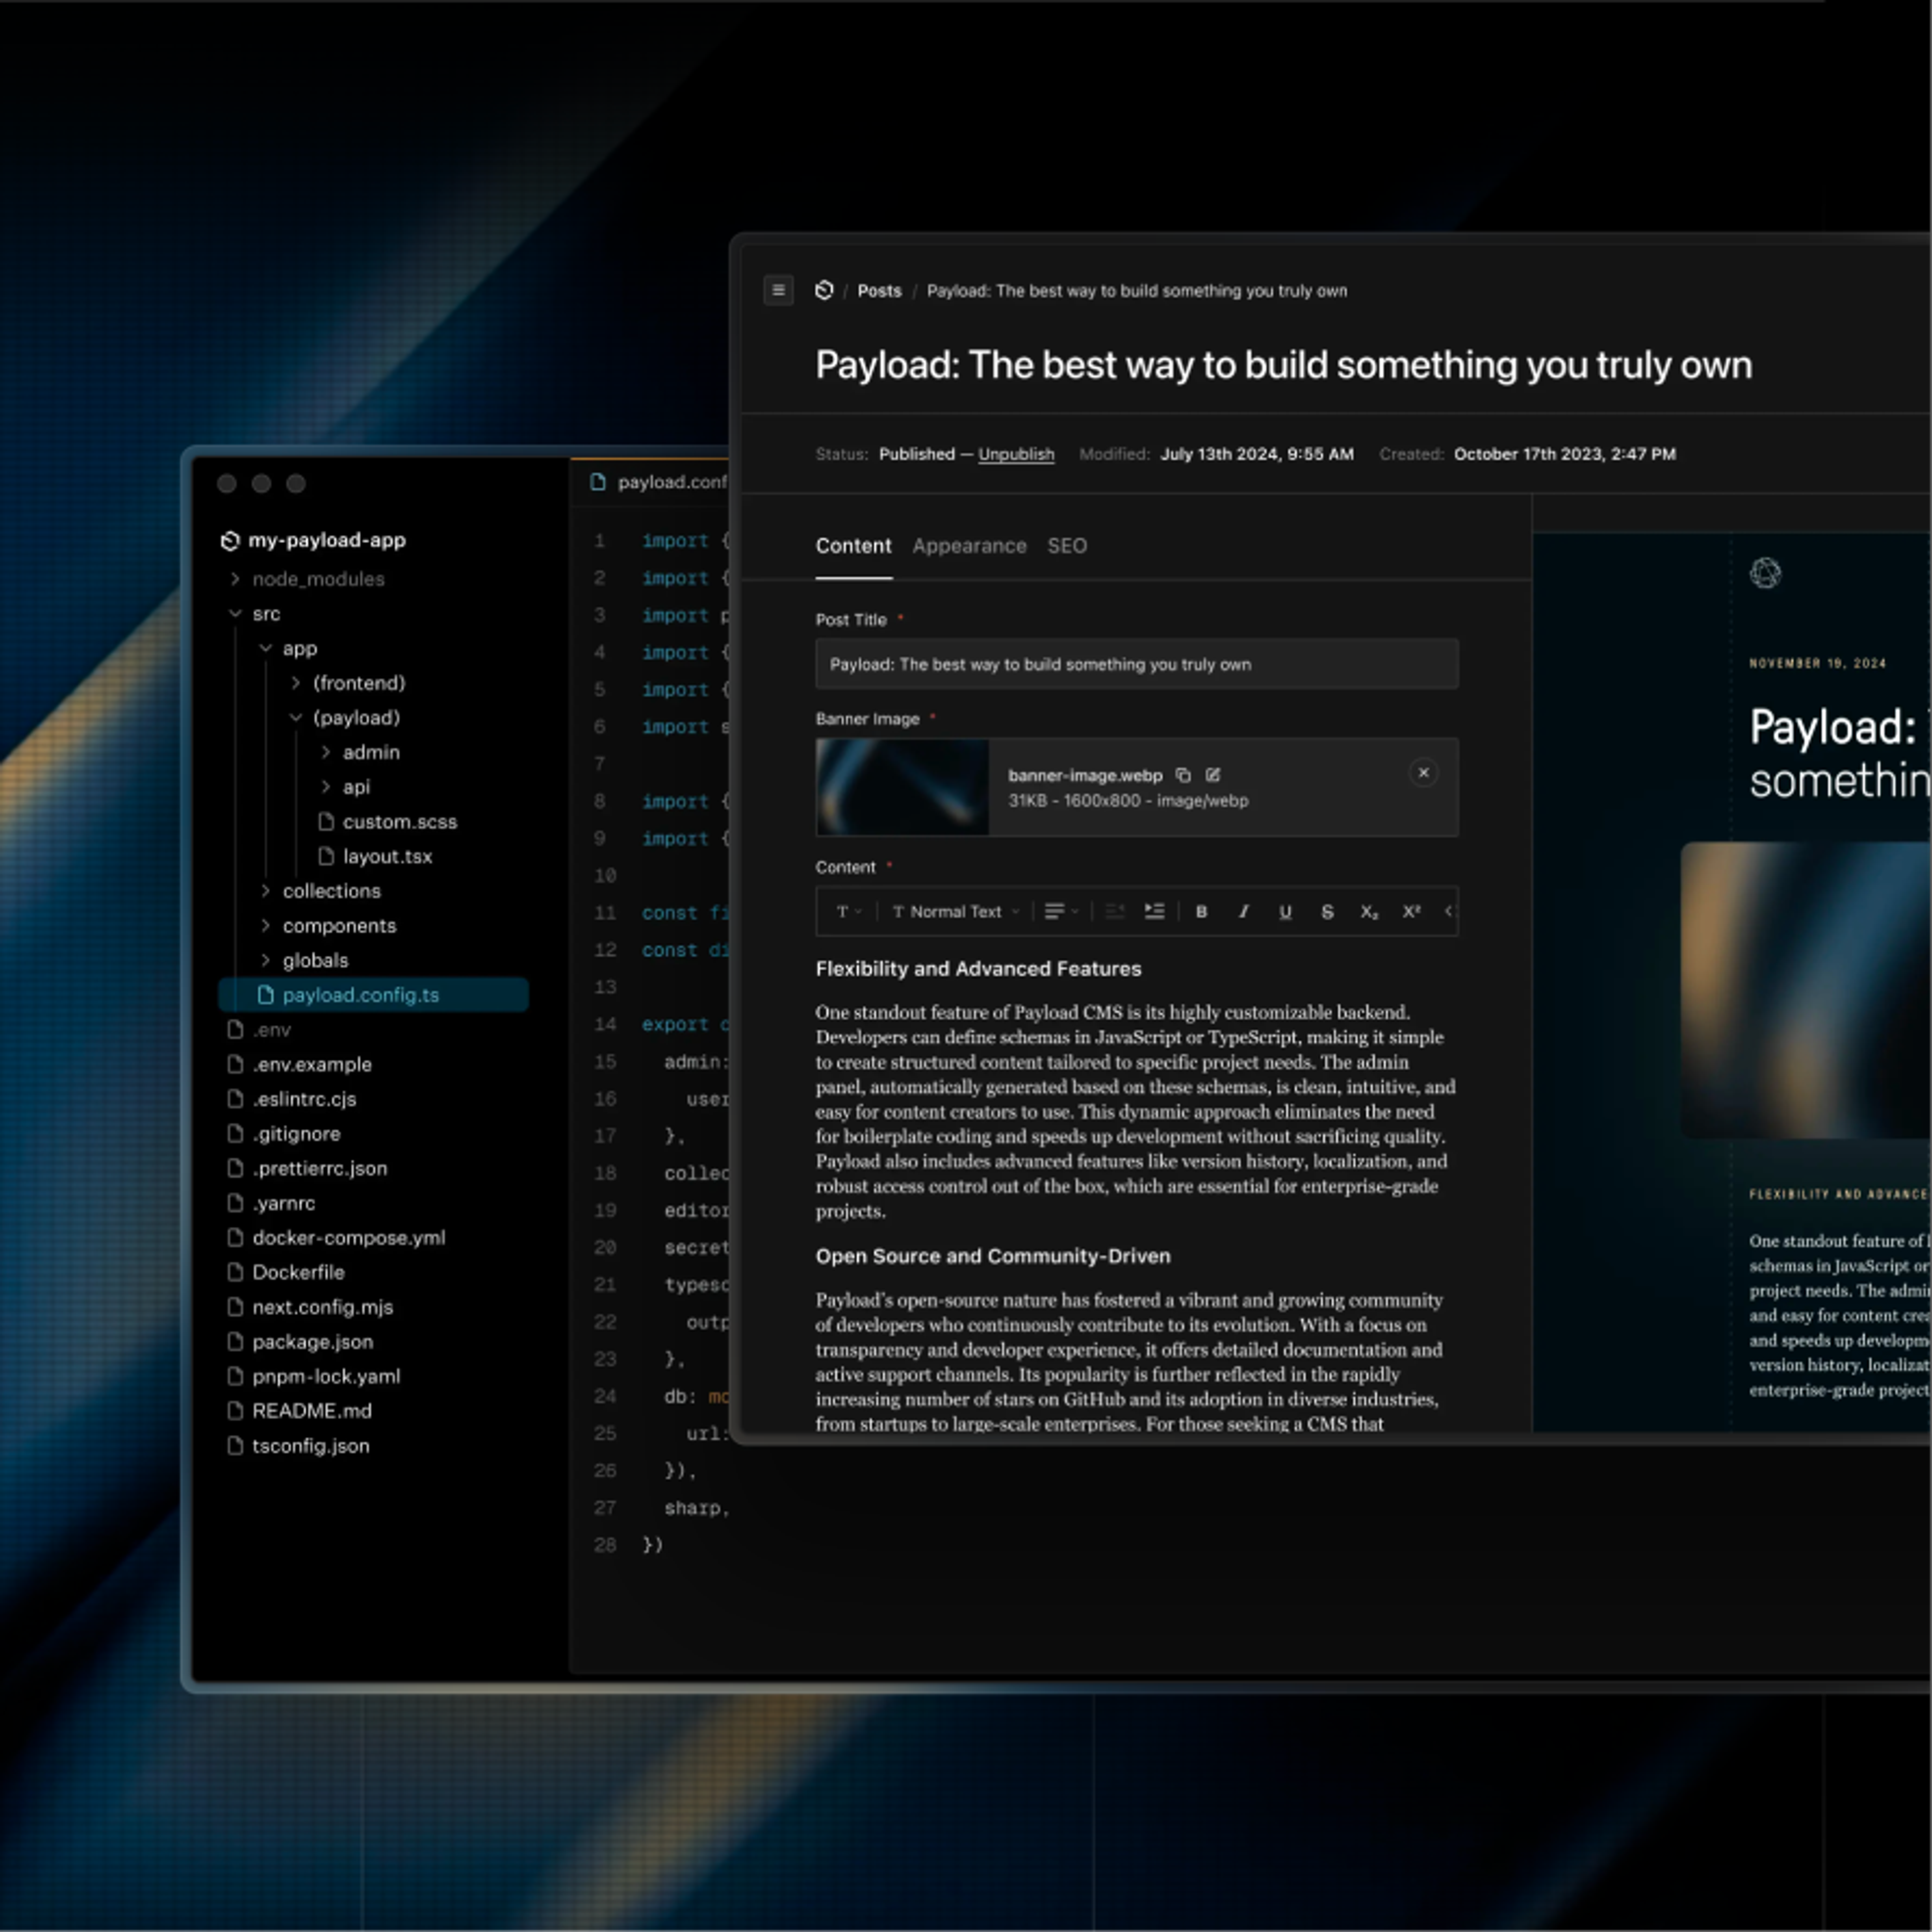Toggle bold formatting in content editor

tap(1201, 912)
